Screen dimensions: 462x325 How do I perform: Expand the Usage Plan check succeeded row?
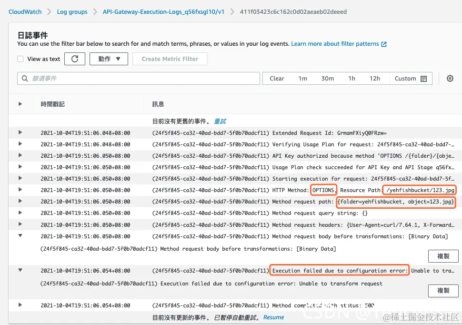[20, 167]
